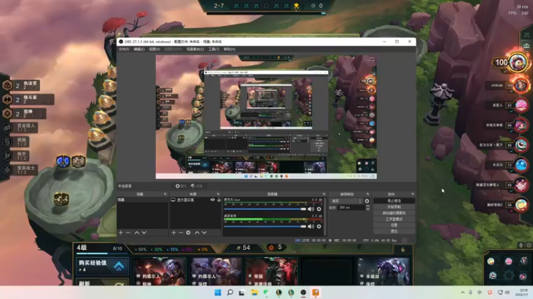Open Task View on the taskbar

tap(242, 292)
